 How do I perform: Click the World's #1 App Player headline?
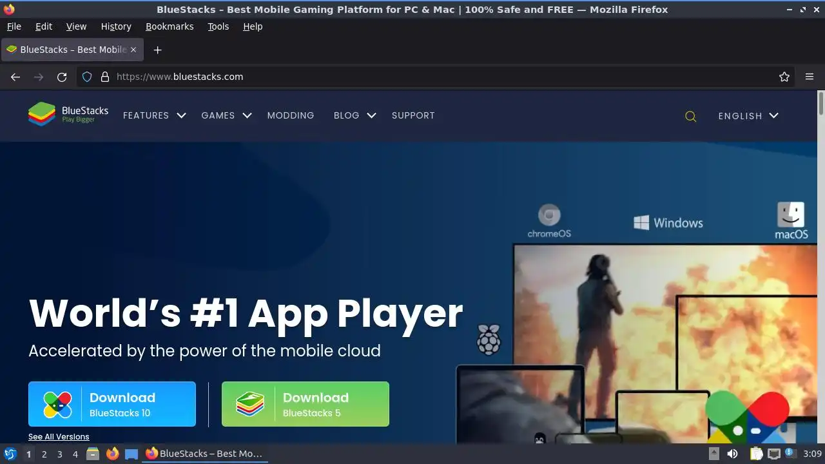coord(246,313)
